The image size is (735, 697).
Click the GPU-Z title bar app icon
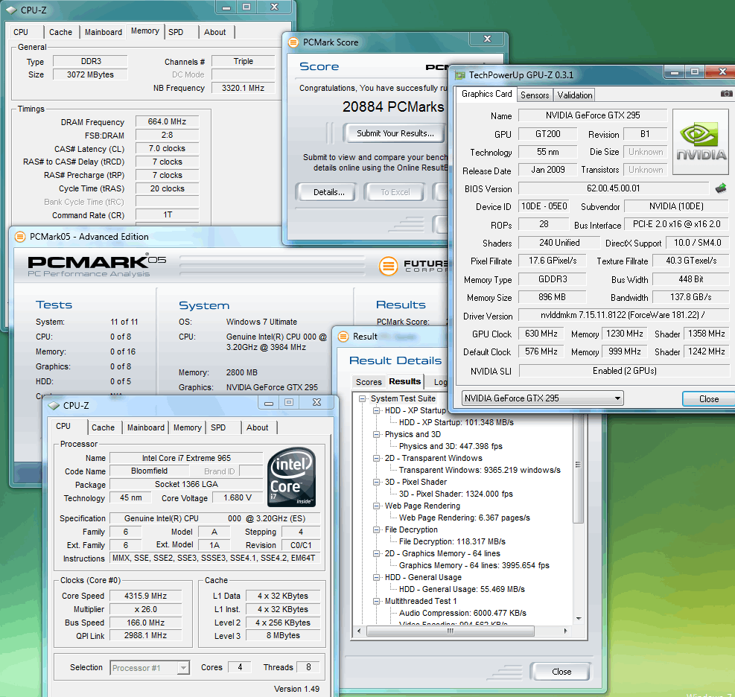(460, 75)
